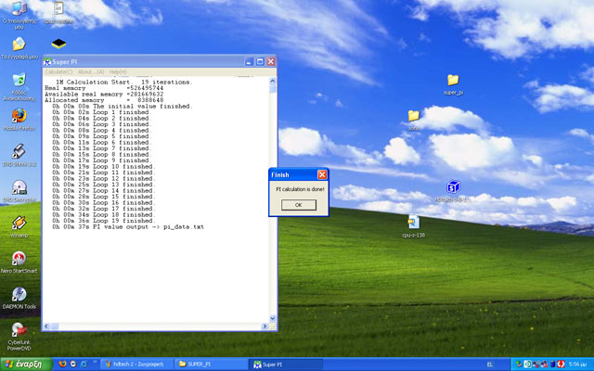Click OK in the Finish dialog
Image resolution: width=594 pixels, height=371 pixels.
coord(299,205)
